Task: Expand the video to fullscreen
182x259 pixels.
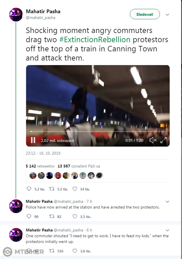Action: pos(163,140)
